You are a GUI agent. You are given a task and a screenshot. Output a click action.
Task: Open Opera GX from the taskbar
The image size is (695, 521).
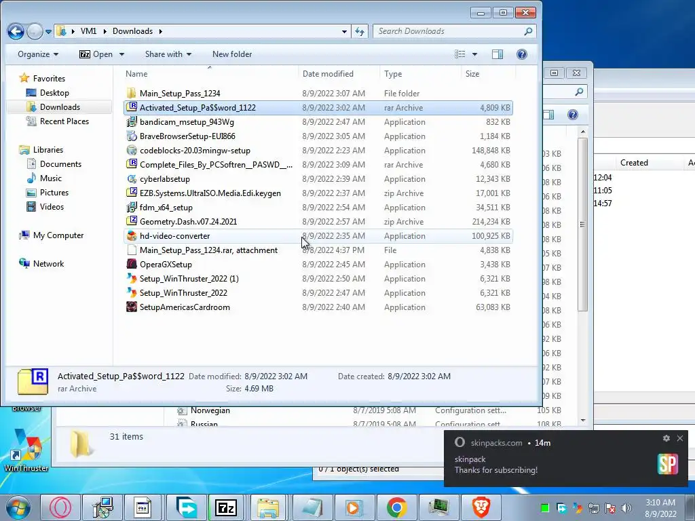(x=60, y=507)
